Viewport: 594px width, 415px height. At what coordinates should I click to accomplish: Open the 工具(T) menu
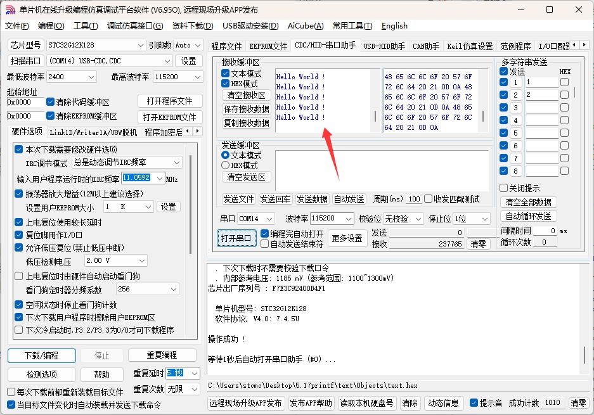(x=86, y=26)
